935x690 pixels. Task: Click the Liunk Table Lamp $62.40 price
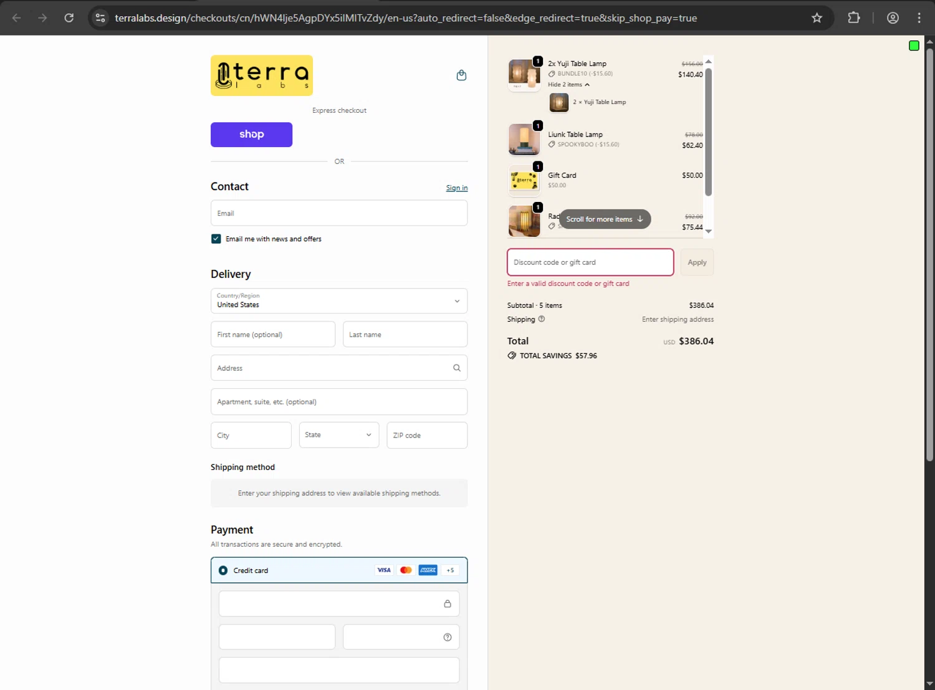[692, 145]
